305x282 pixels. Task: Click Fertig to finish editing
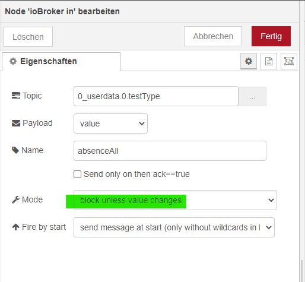[x=271, y=36]
